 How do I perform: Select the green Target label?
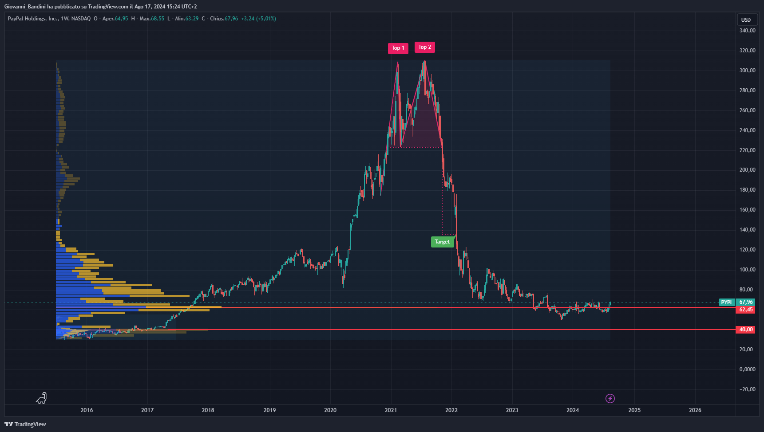[442, 242]
